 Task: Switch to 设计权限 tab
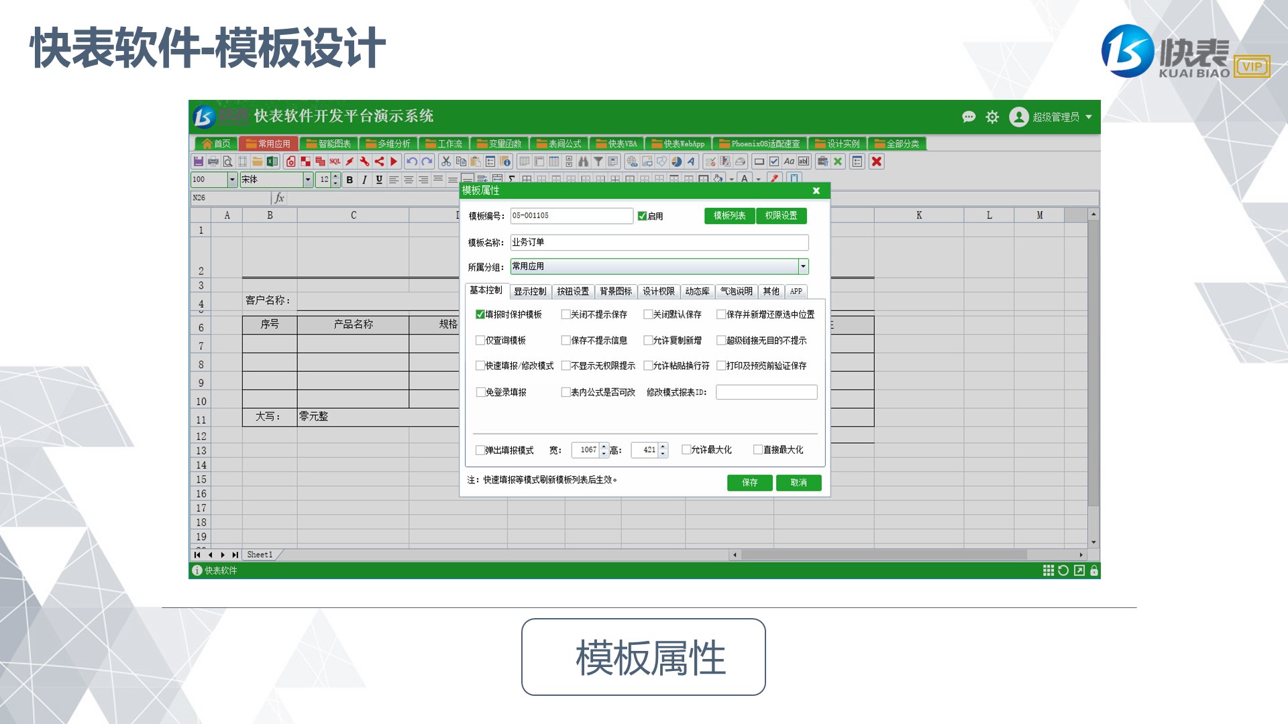click(659, 292)
